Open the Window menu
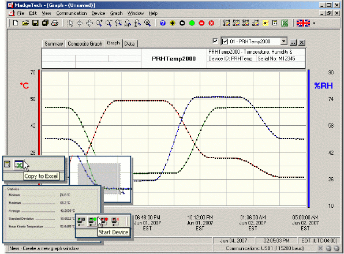The image size is (344, 254). tap(136, 13)
